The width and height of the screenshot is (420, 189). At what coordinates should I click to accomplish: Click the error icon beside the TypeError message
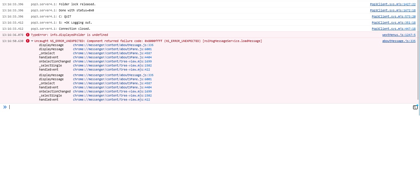click(28, 35)
